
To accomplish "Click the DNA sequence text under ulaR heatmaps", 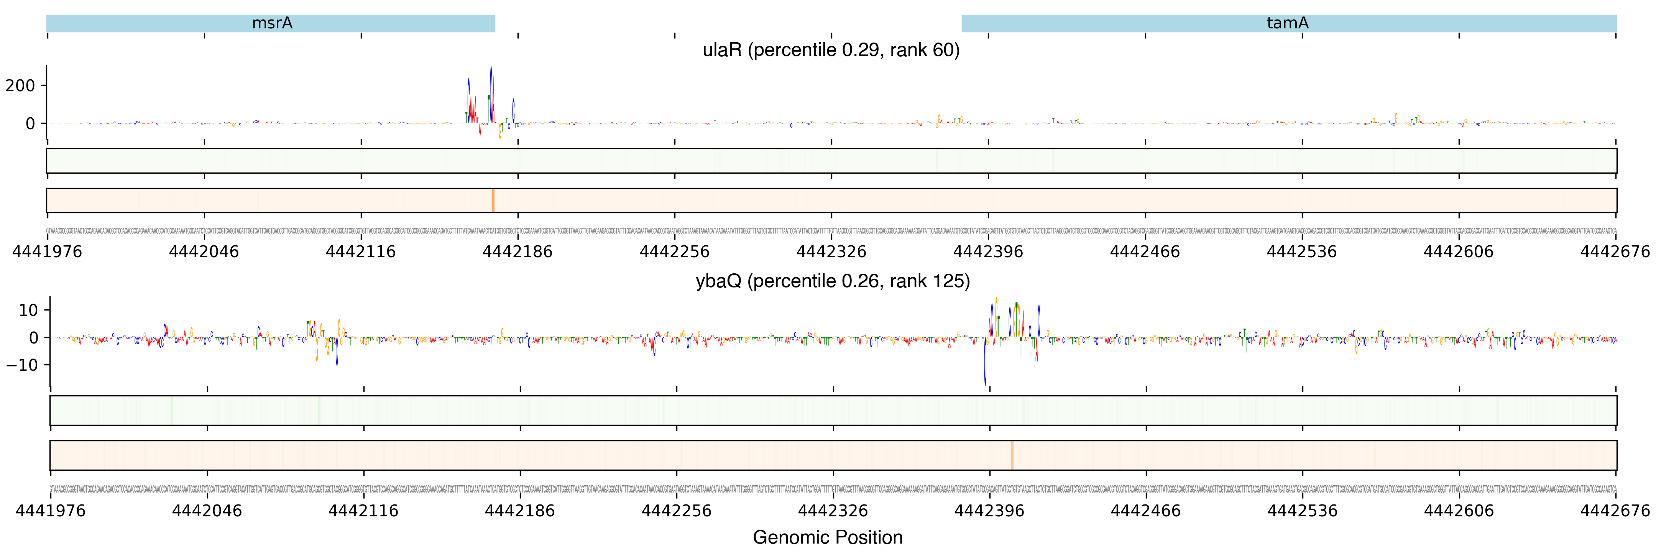I will (x=831, y=231).
